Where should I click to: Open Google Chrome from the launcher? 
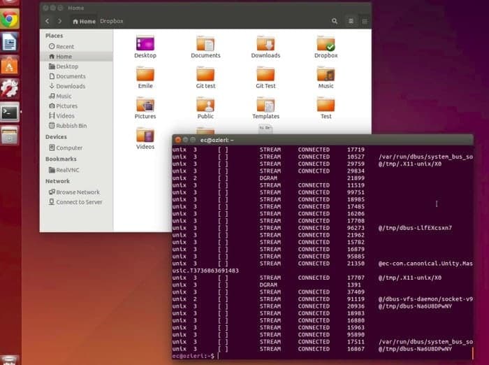[x=10, y=19]
